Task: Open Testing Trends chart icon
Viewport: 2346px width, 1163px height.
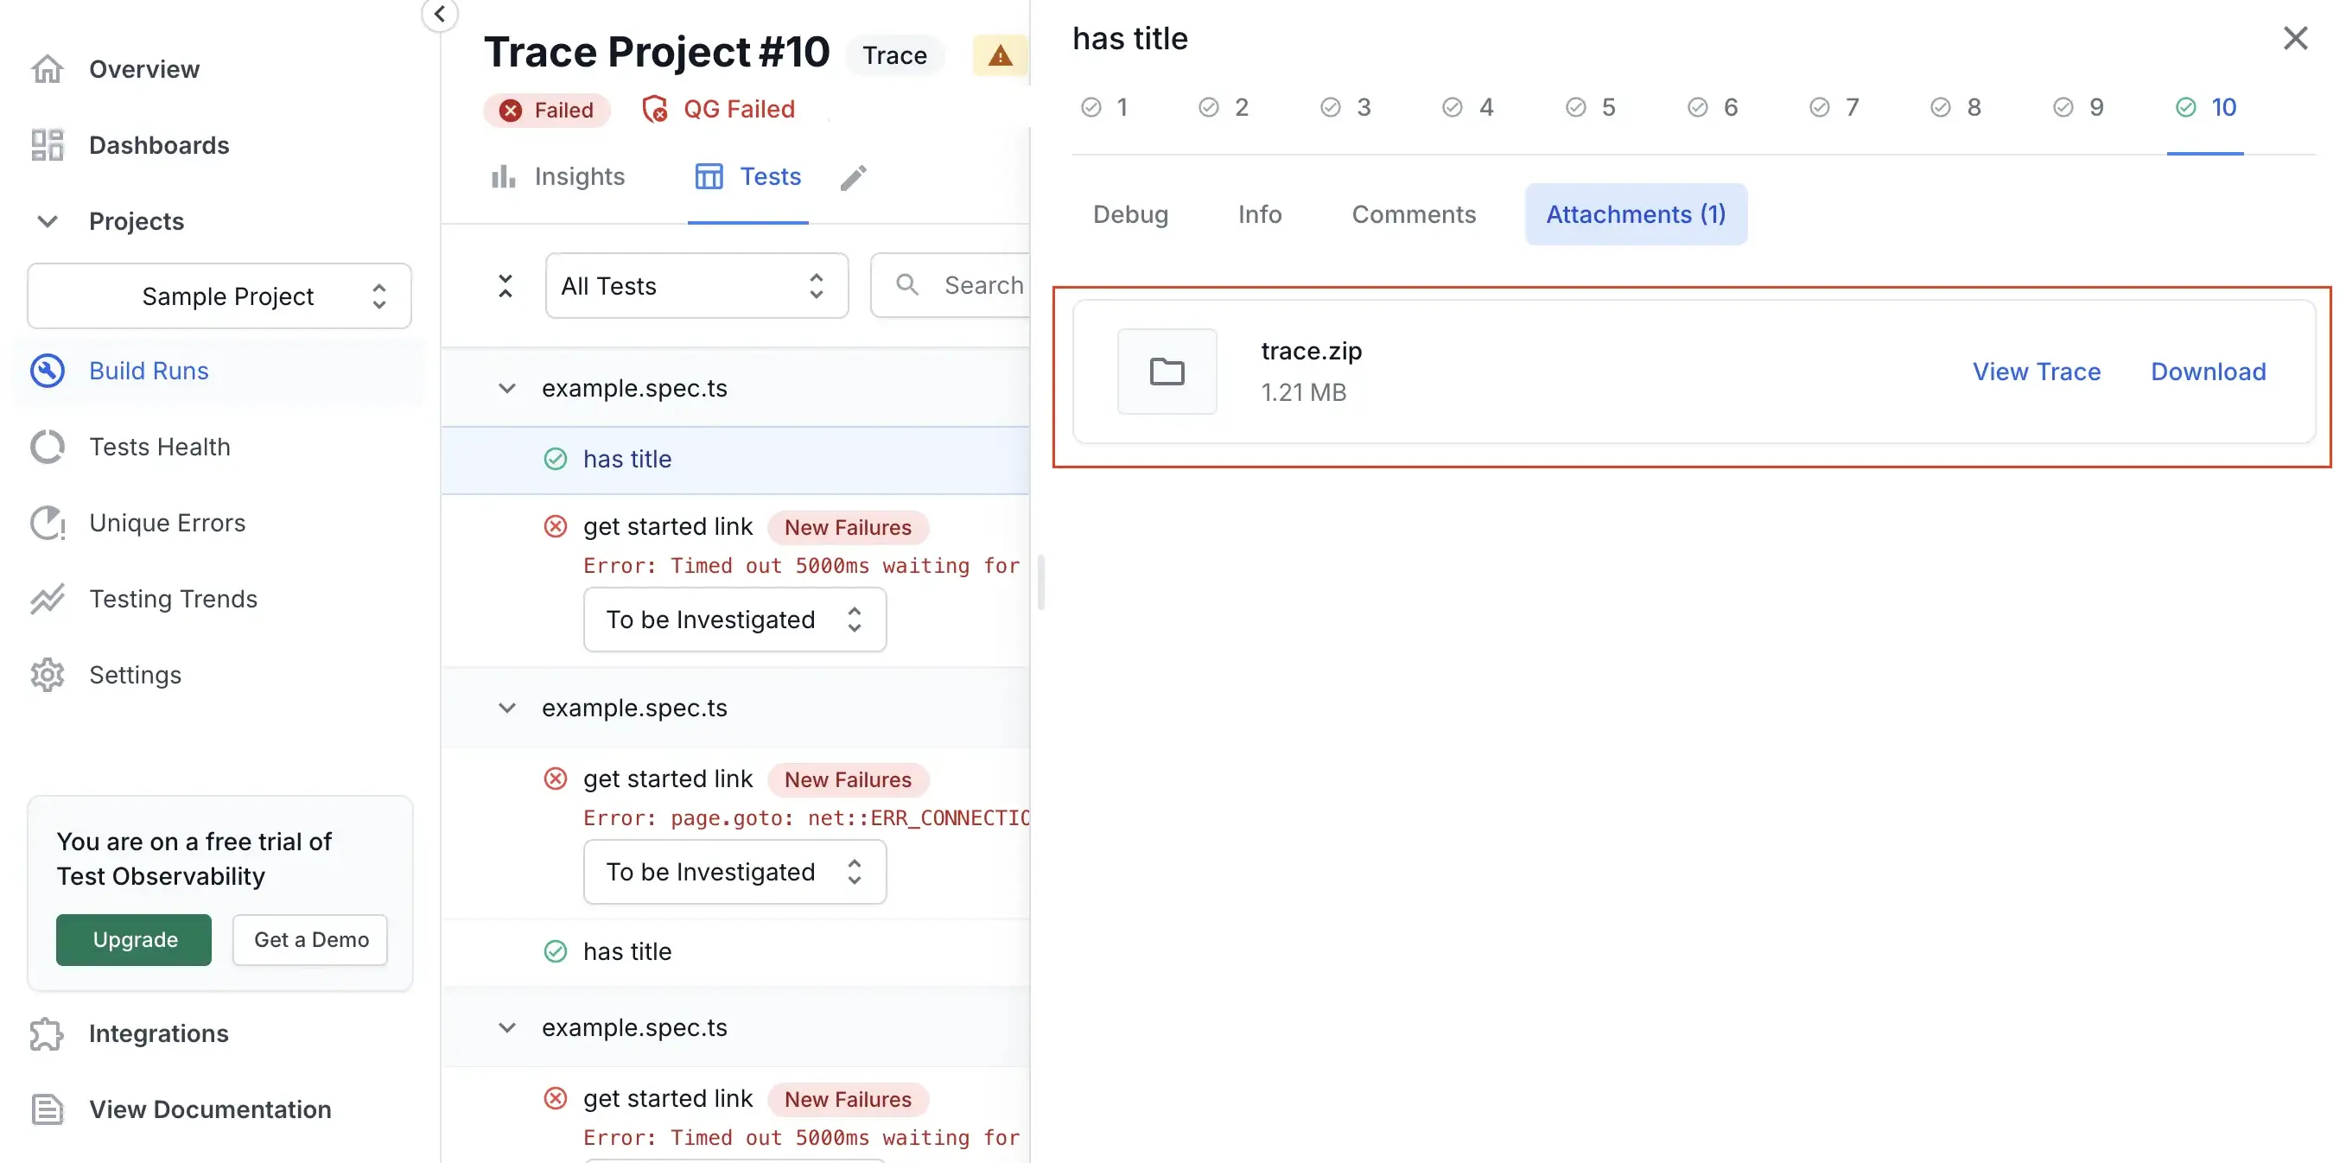Action: pos(48,600)
